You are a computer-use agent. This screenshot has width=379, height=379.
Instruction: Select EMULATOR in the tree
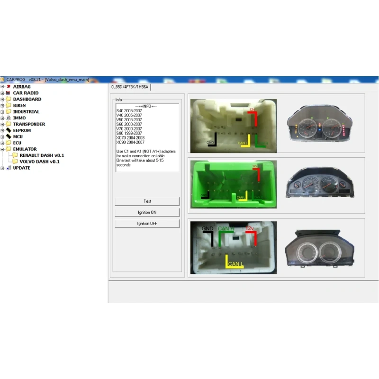(25, 149)
